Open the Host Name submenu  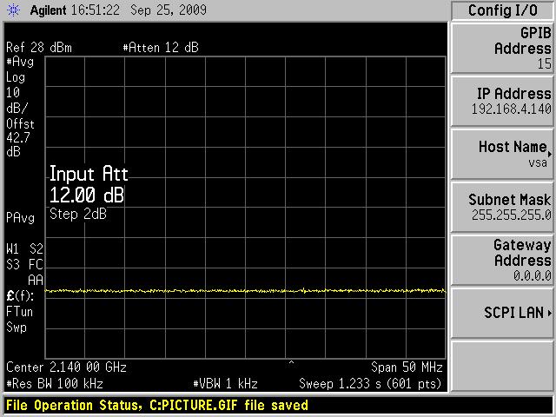click(502, 154)
